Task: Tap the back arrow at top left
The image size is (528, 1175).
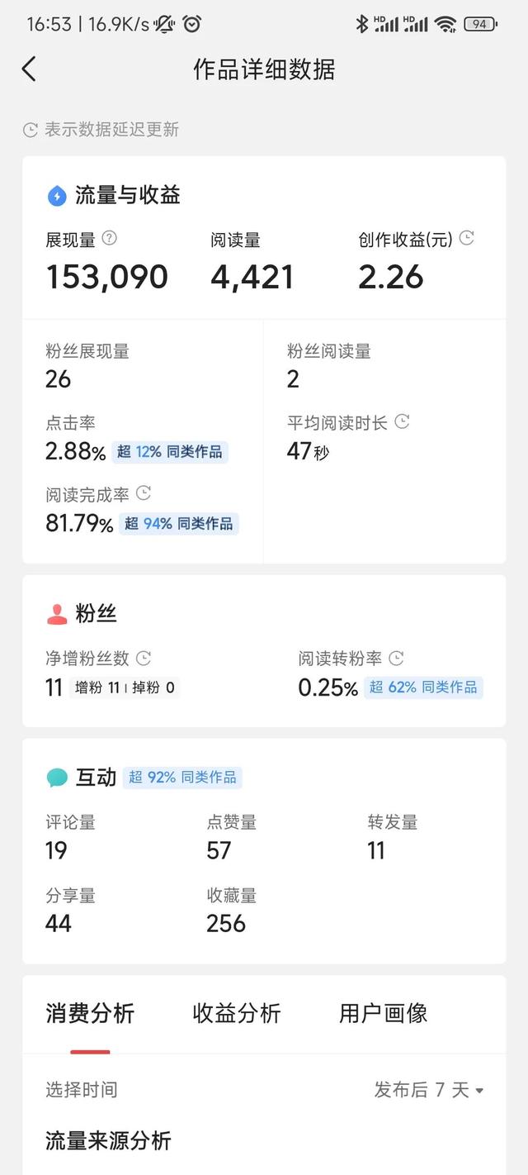Action: pyautogui.click(x=29, y=69)
